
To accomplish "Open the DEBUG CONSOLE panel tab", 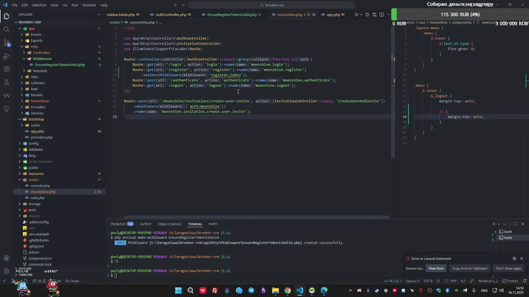I will 169,224.
